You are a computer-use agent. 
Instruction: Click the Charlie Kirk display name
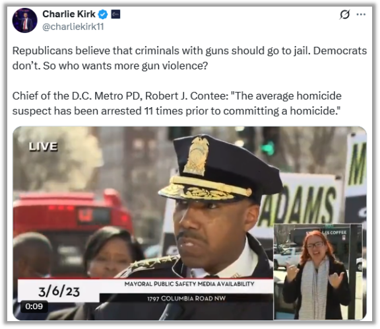click(x=69, y=14)
